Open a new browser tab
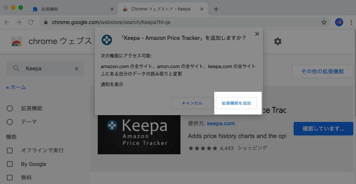 216,9
